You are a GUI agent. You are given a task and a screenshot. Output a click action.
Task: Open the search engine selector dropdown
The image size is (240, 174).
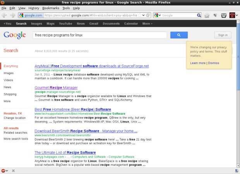[157, 16]
